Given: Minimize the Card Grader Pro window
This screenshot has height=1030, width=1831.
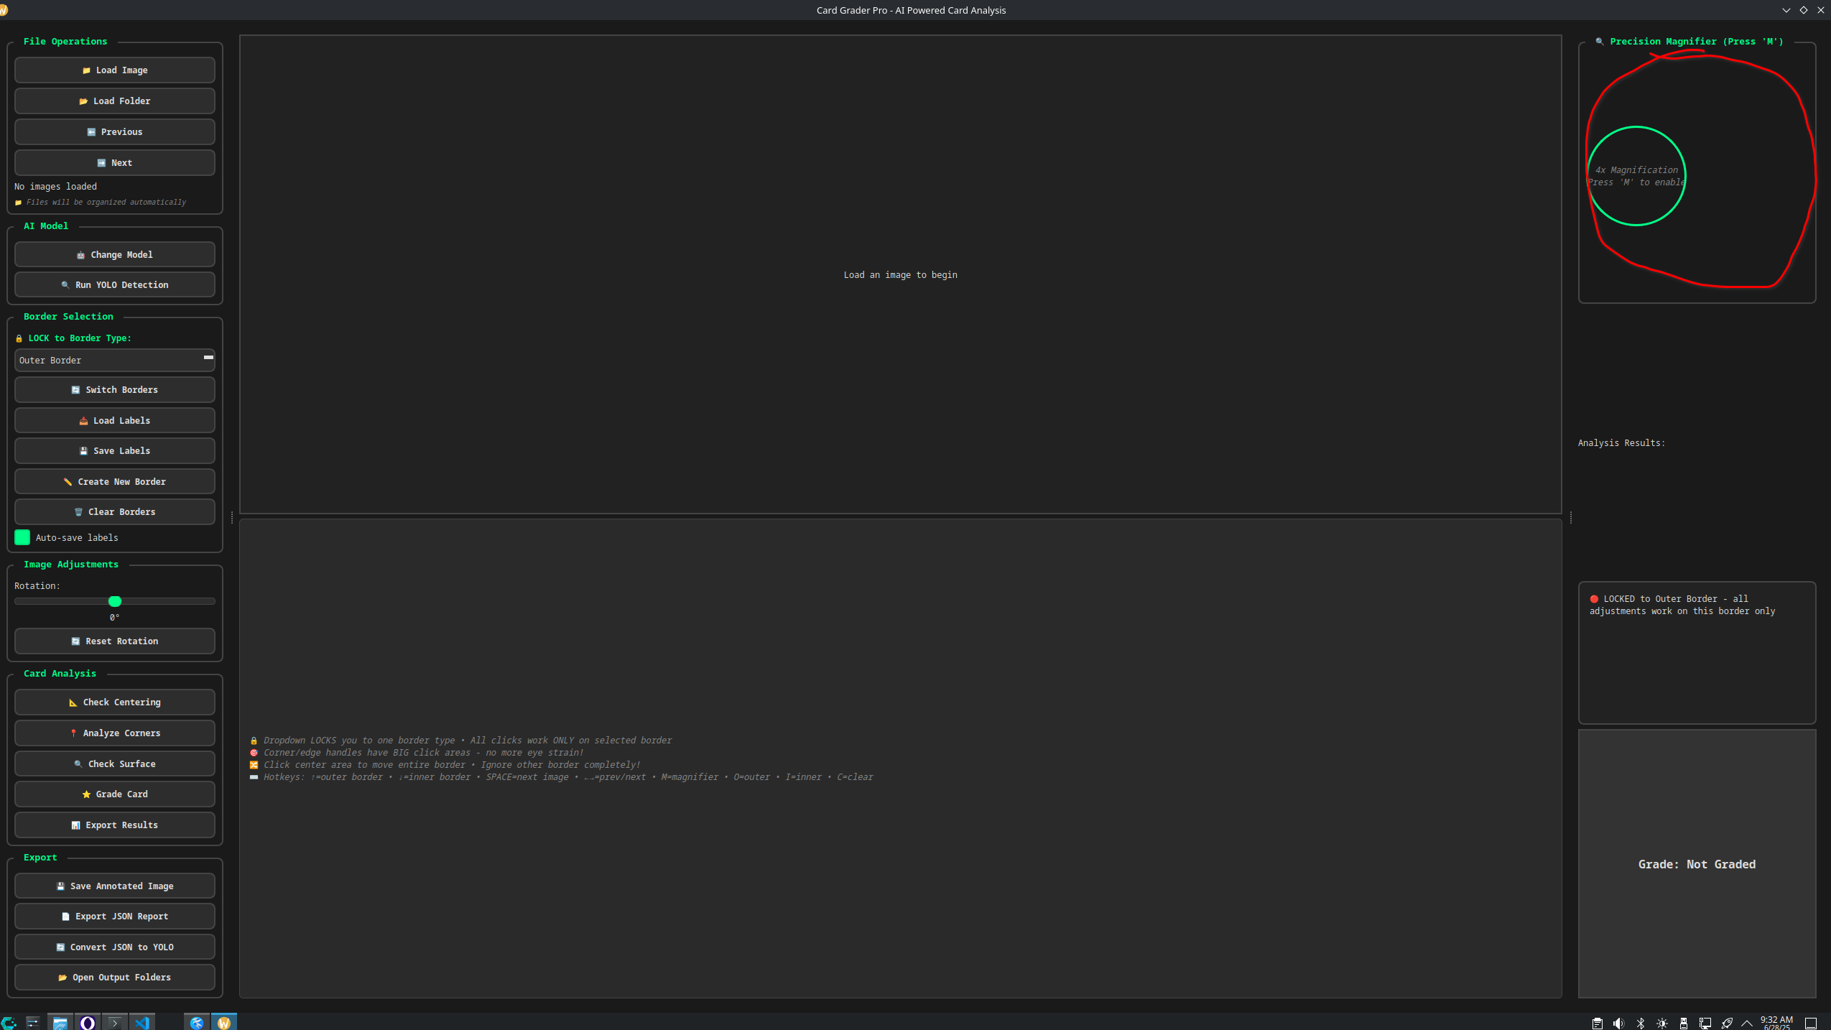Looking at the screenshot, I should 1786,10.
